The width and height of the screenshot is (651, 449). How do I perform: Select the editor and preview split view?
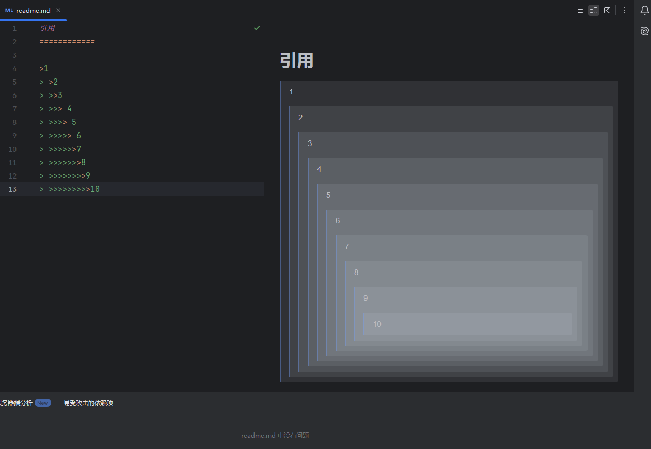tap(594, 10)
